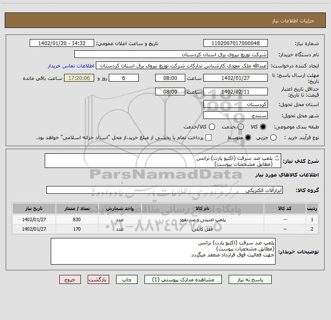Click the واحد شمارش column header
331x320 pixels.
tap(120, 208)
